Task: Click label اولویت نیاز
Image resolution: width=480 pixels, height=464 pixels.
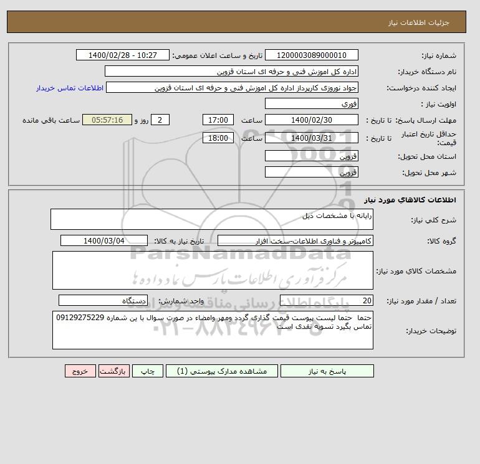Action: point(439,104)
